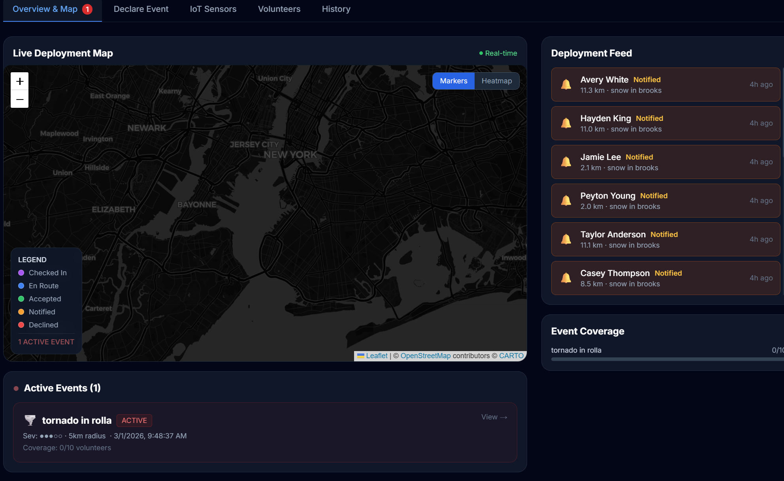This screenshot has width=784, height=481.
Task: Open the tornado event via View arrow
Action: coord(494,417)
